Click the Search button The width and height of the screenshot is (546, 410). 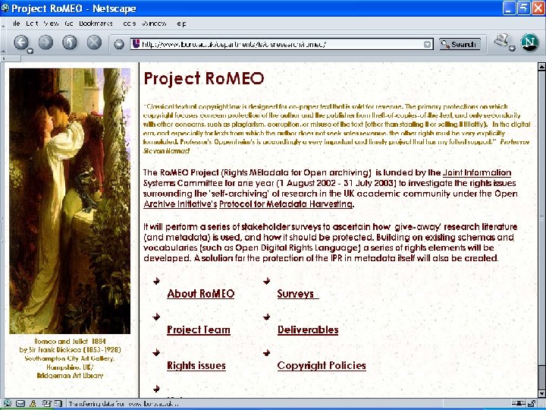460,44
